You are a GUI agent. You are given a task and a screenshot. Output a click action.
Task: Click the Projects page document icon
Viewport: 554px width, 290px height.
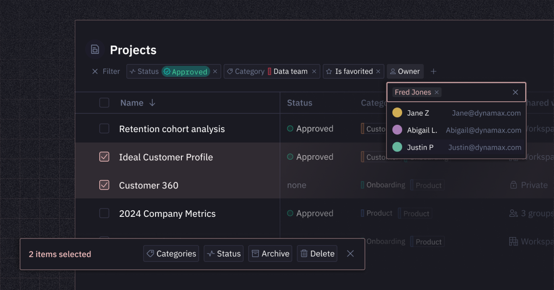[95, 50]
